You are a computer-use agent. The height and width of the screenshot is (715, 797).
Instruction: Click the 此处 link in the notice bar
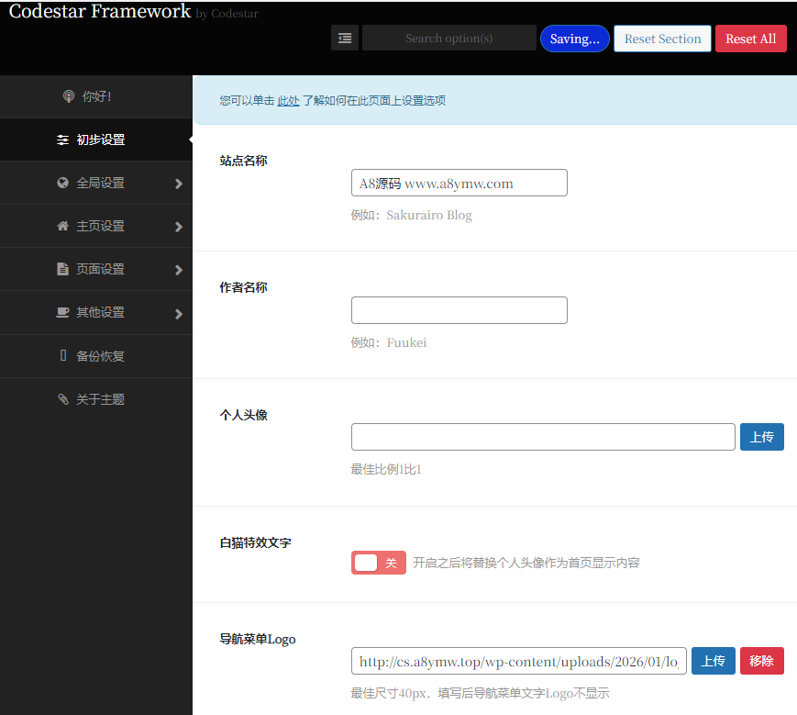point(288,100)
